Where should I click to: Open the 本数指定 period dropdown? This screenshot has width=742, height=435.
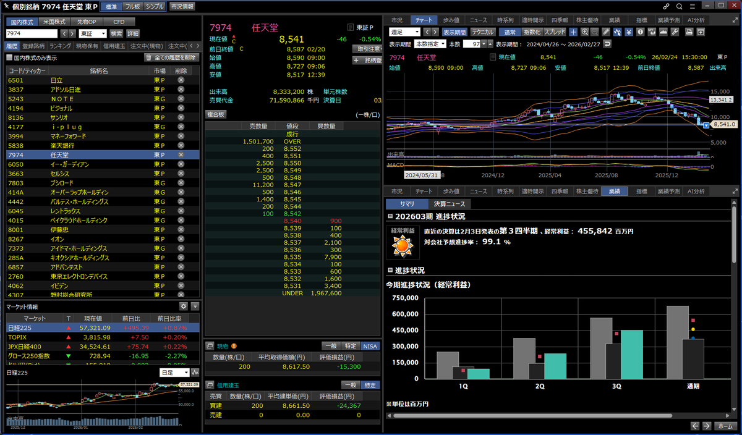pyautogui.click(x=430, y=44)
